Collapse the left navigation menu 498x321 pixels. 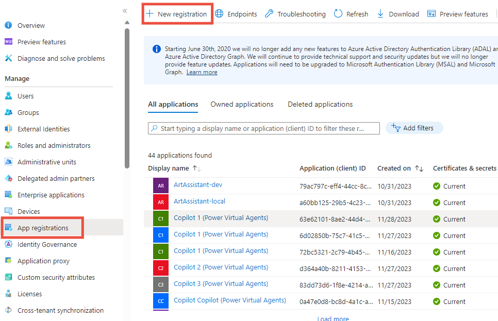pyautogui.click(x=125, y=11)
